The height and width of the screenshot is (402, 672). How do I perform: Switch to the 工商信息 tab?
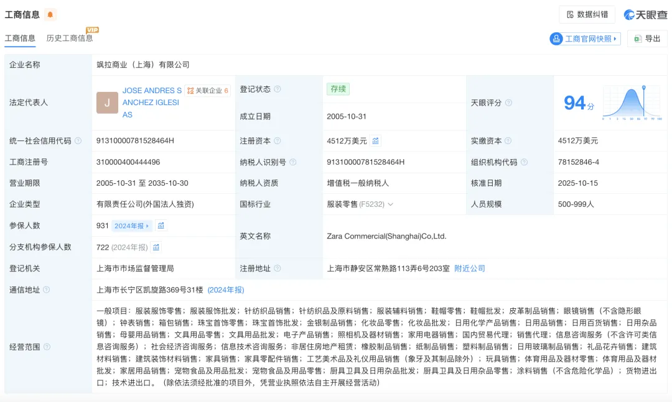point(20,38)
